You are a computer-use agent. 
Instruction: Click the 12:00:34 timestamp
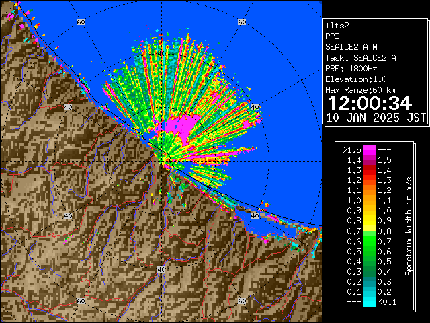tap(370, 103)
